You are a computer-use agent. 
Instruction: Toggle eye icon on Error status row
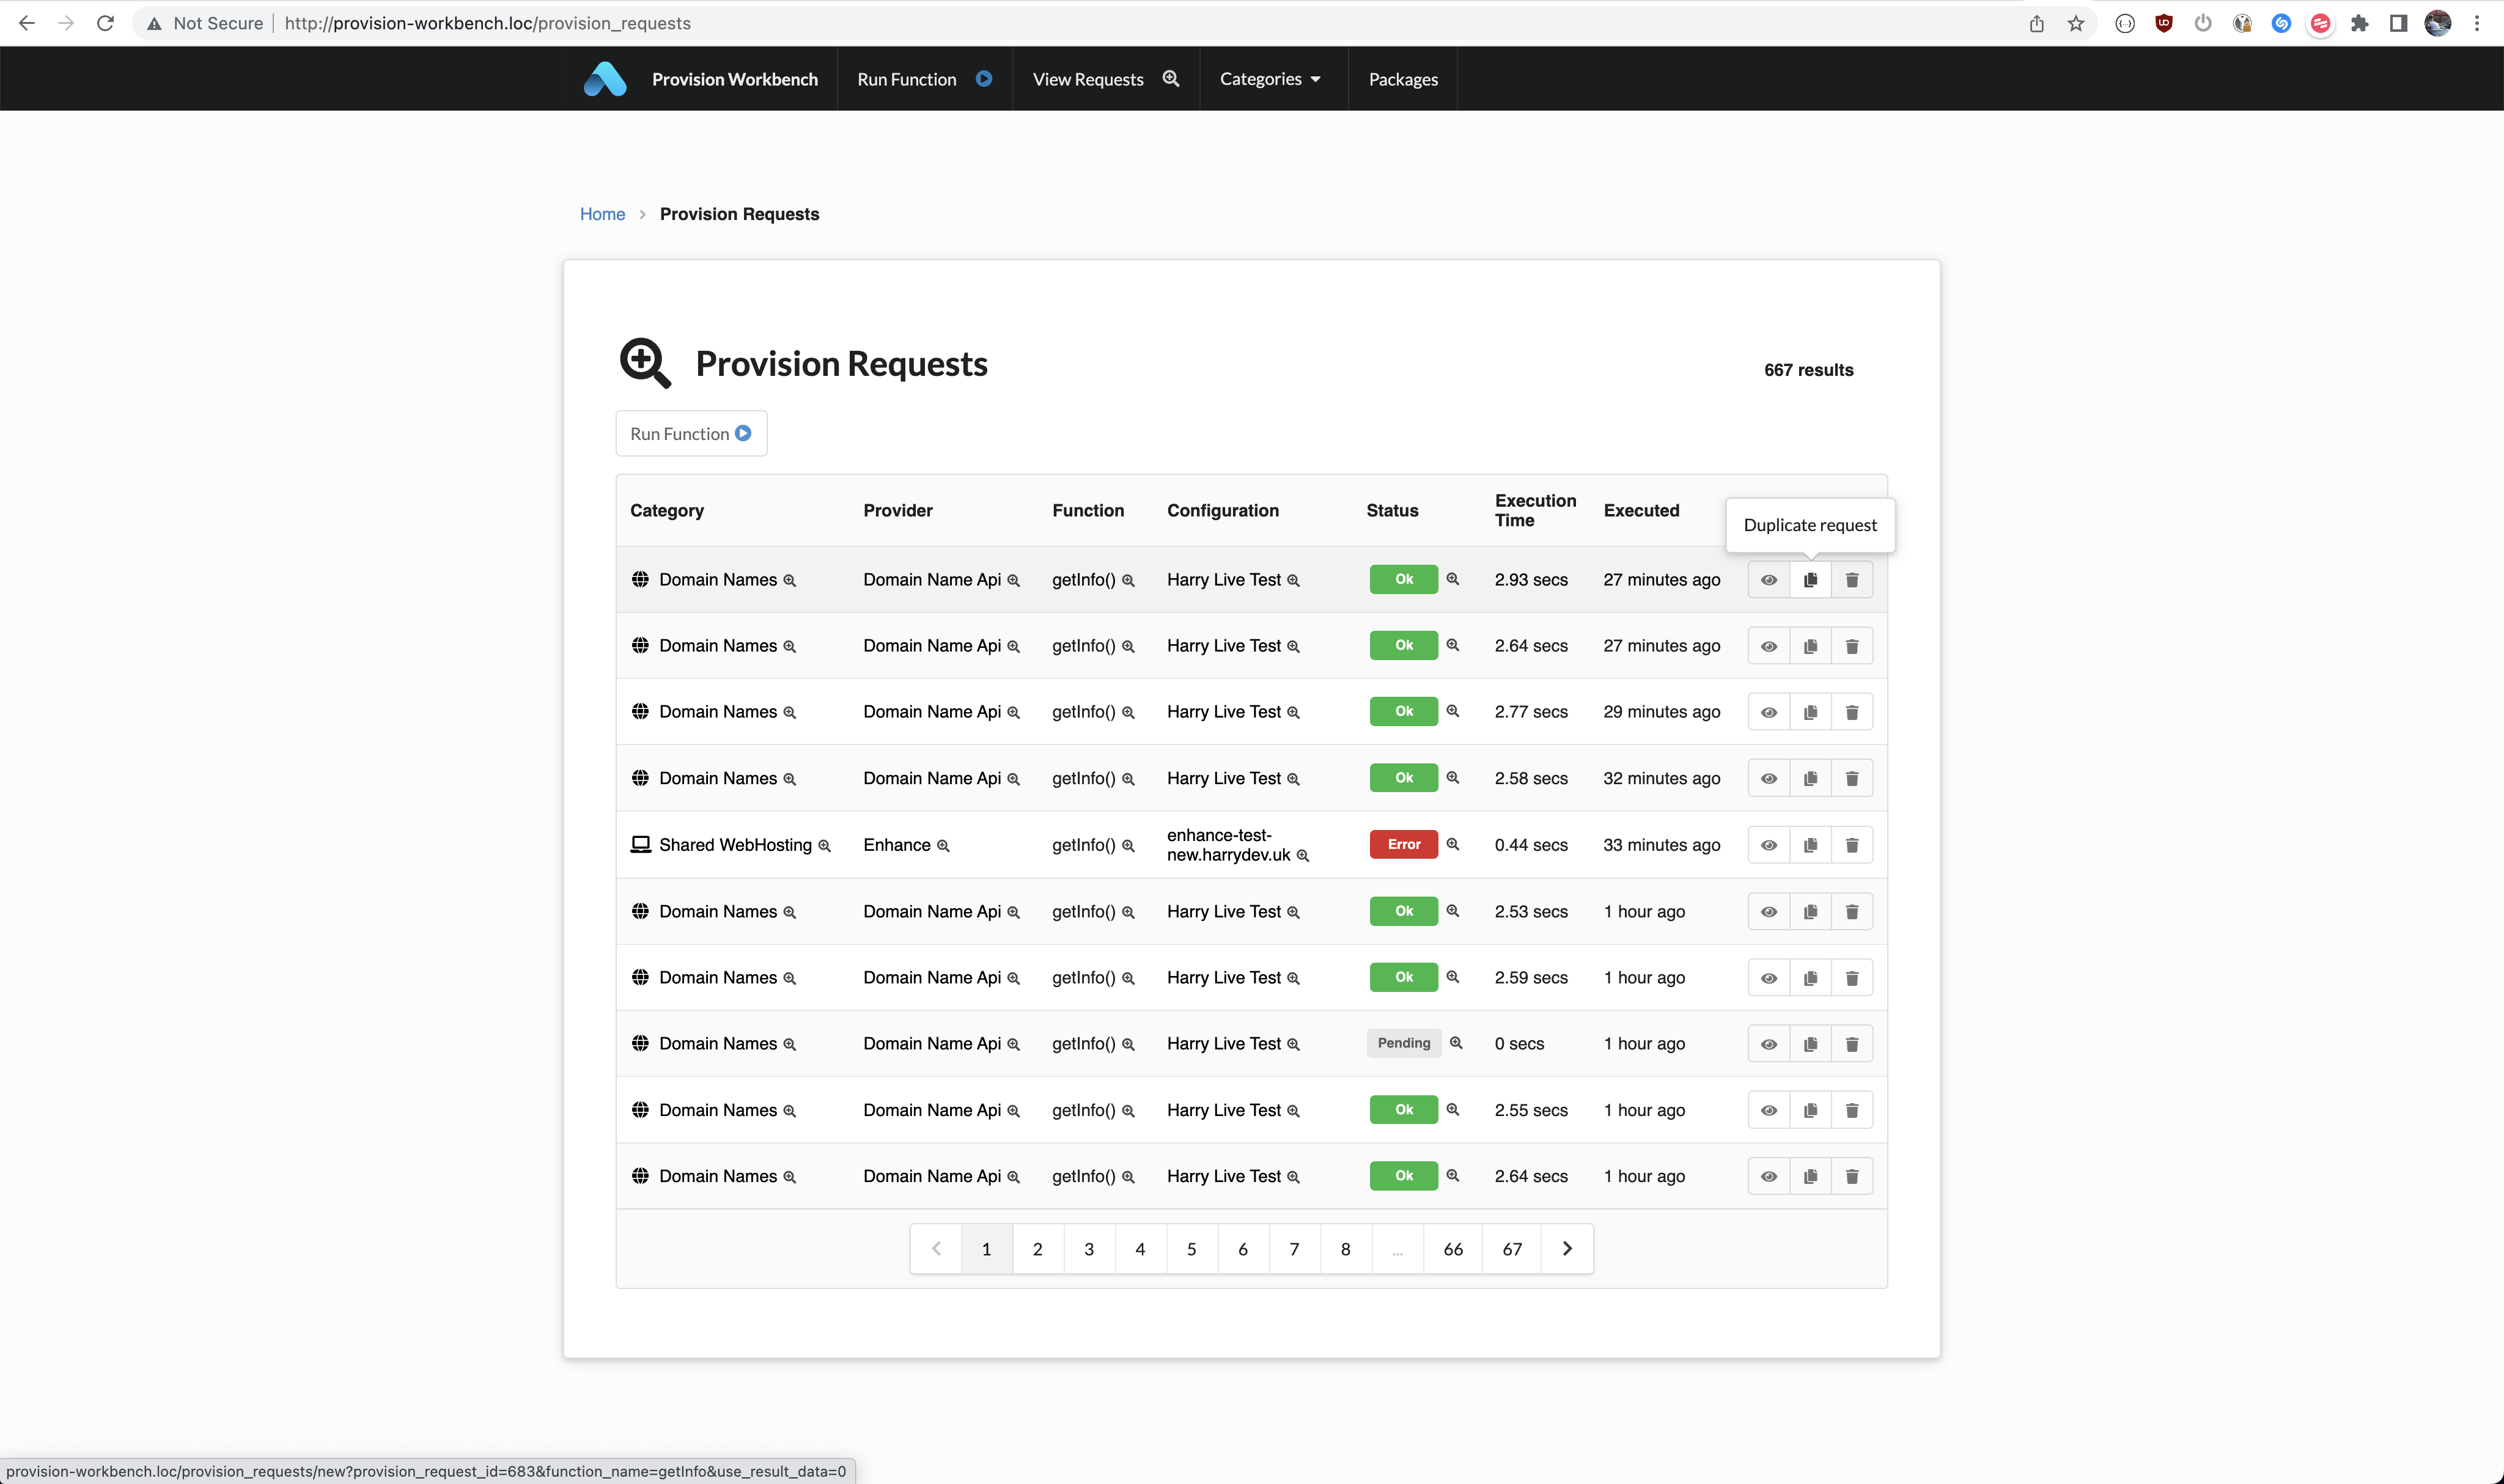pyautogui.click(x=1769, y=845)
